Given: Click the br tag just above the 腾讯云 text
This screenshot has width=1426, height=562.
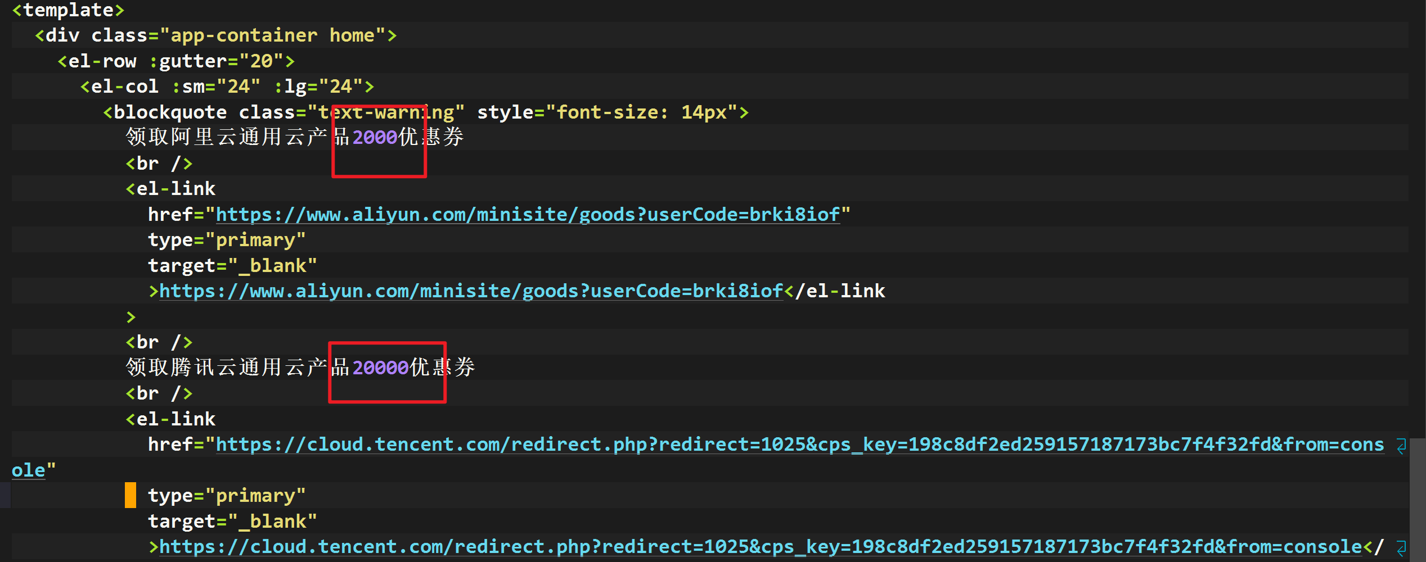Looking at the screenshot, I should coord(159,342).
